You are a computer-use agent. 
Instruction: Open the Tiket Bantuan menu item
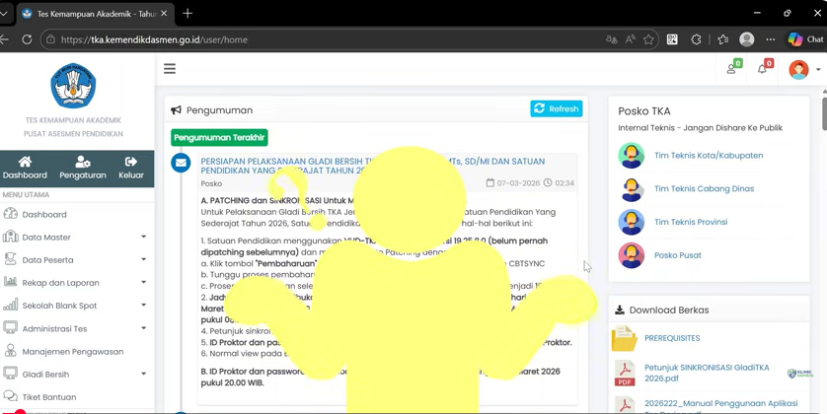[x=49, y=397]
